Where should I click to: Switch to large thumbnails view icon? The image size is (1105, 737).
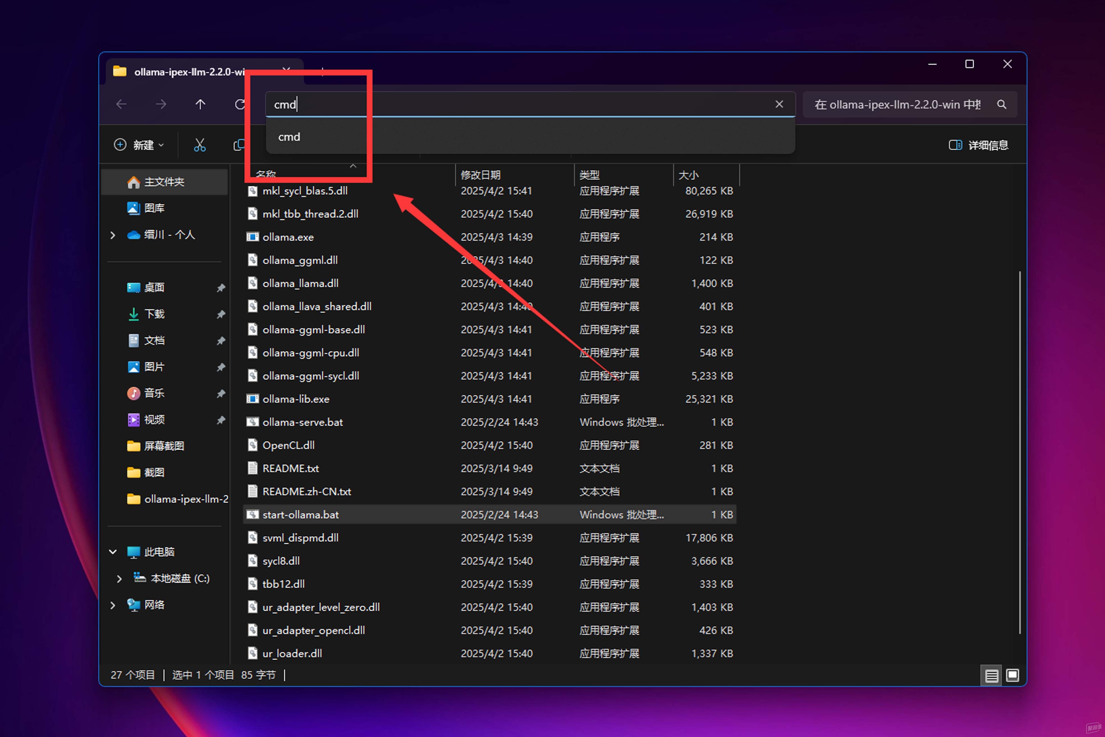[x=1012, y=675]
